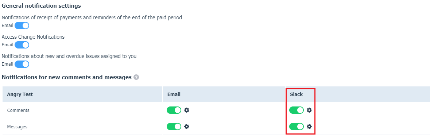Open gear settings for Comments email notifications

click(x=187, y=110)
